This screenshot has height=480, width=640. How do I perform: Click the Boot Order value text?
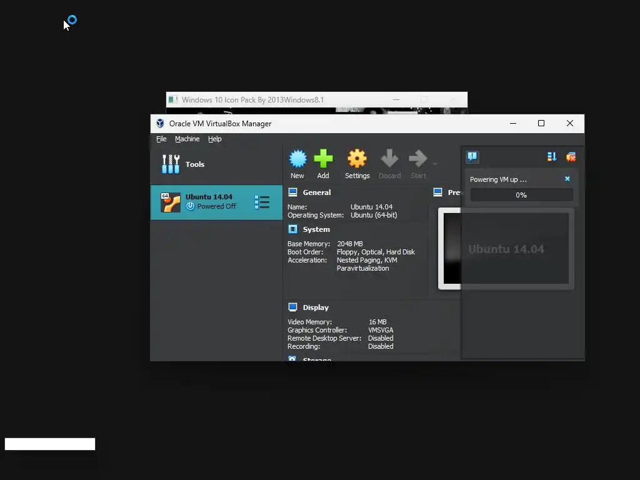(x=376, y=252)
